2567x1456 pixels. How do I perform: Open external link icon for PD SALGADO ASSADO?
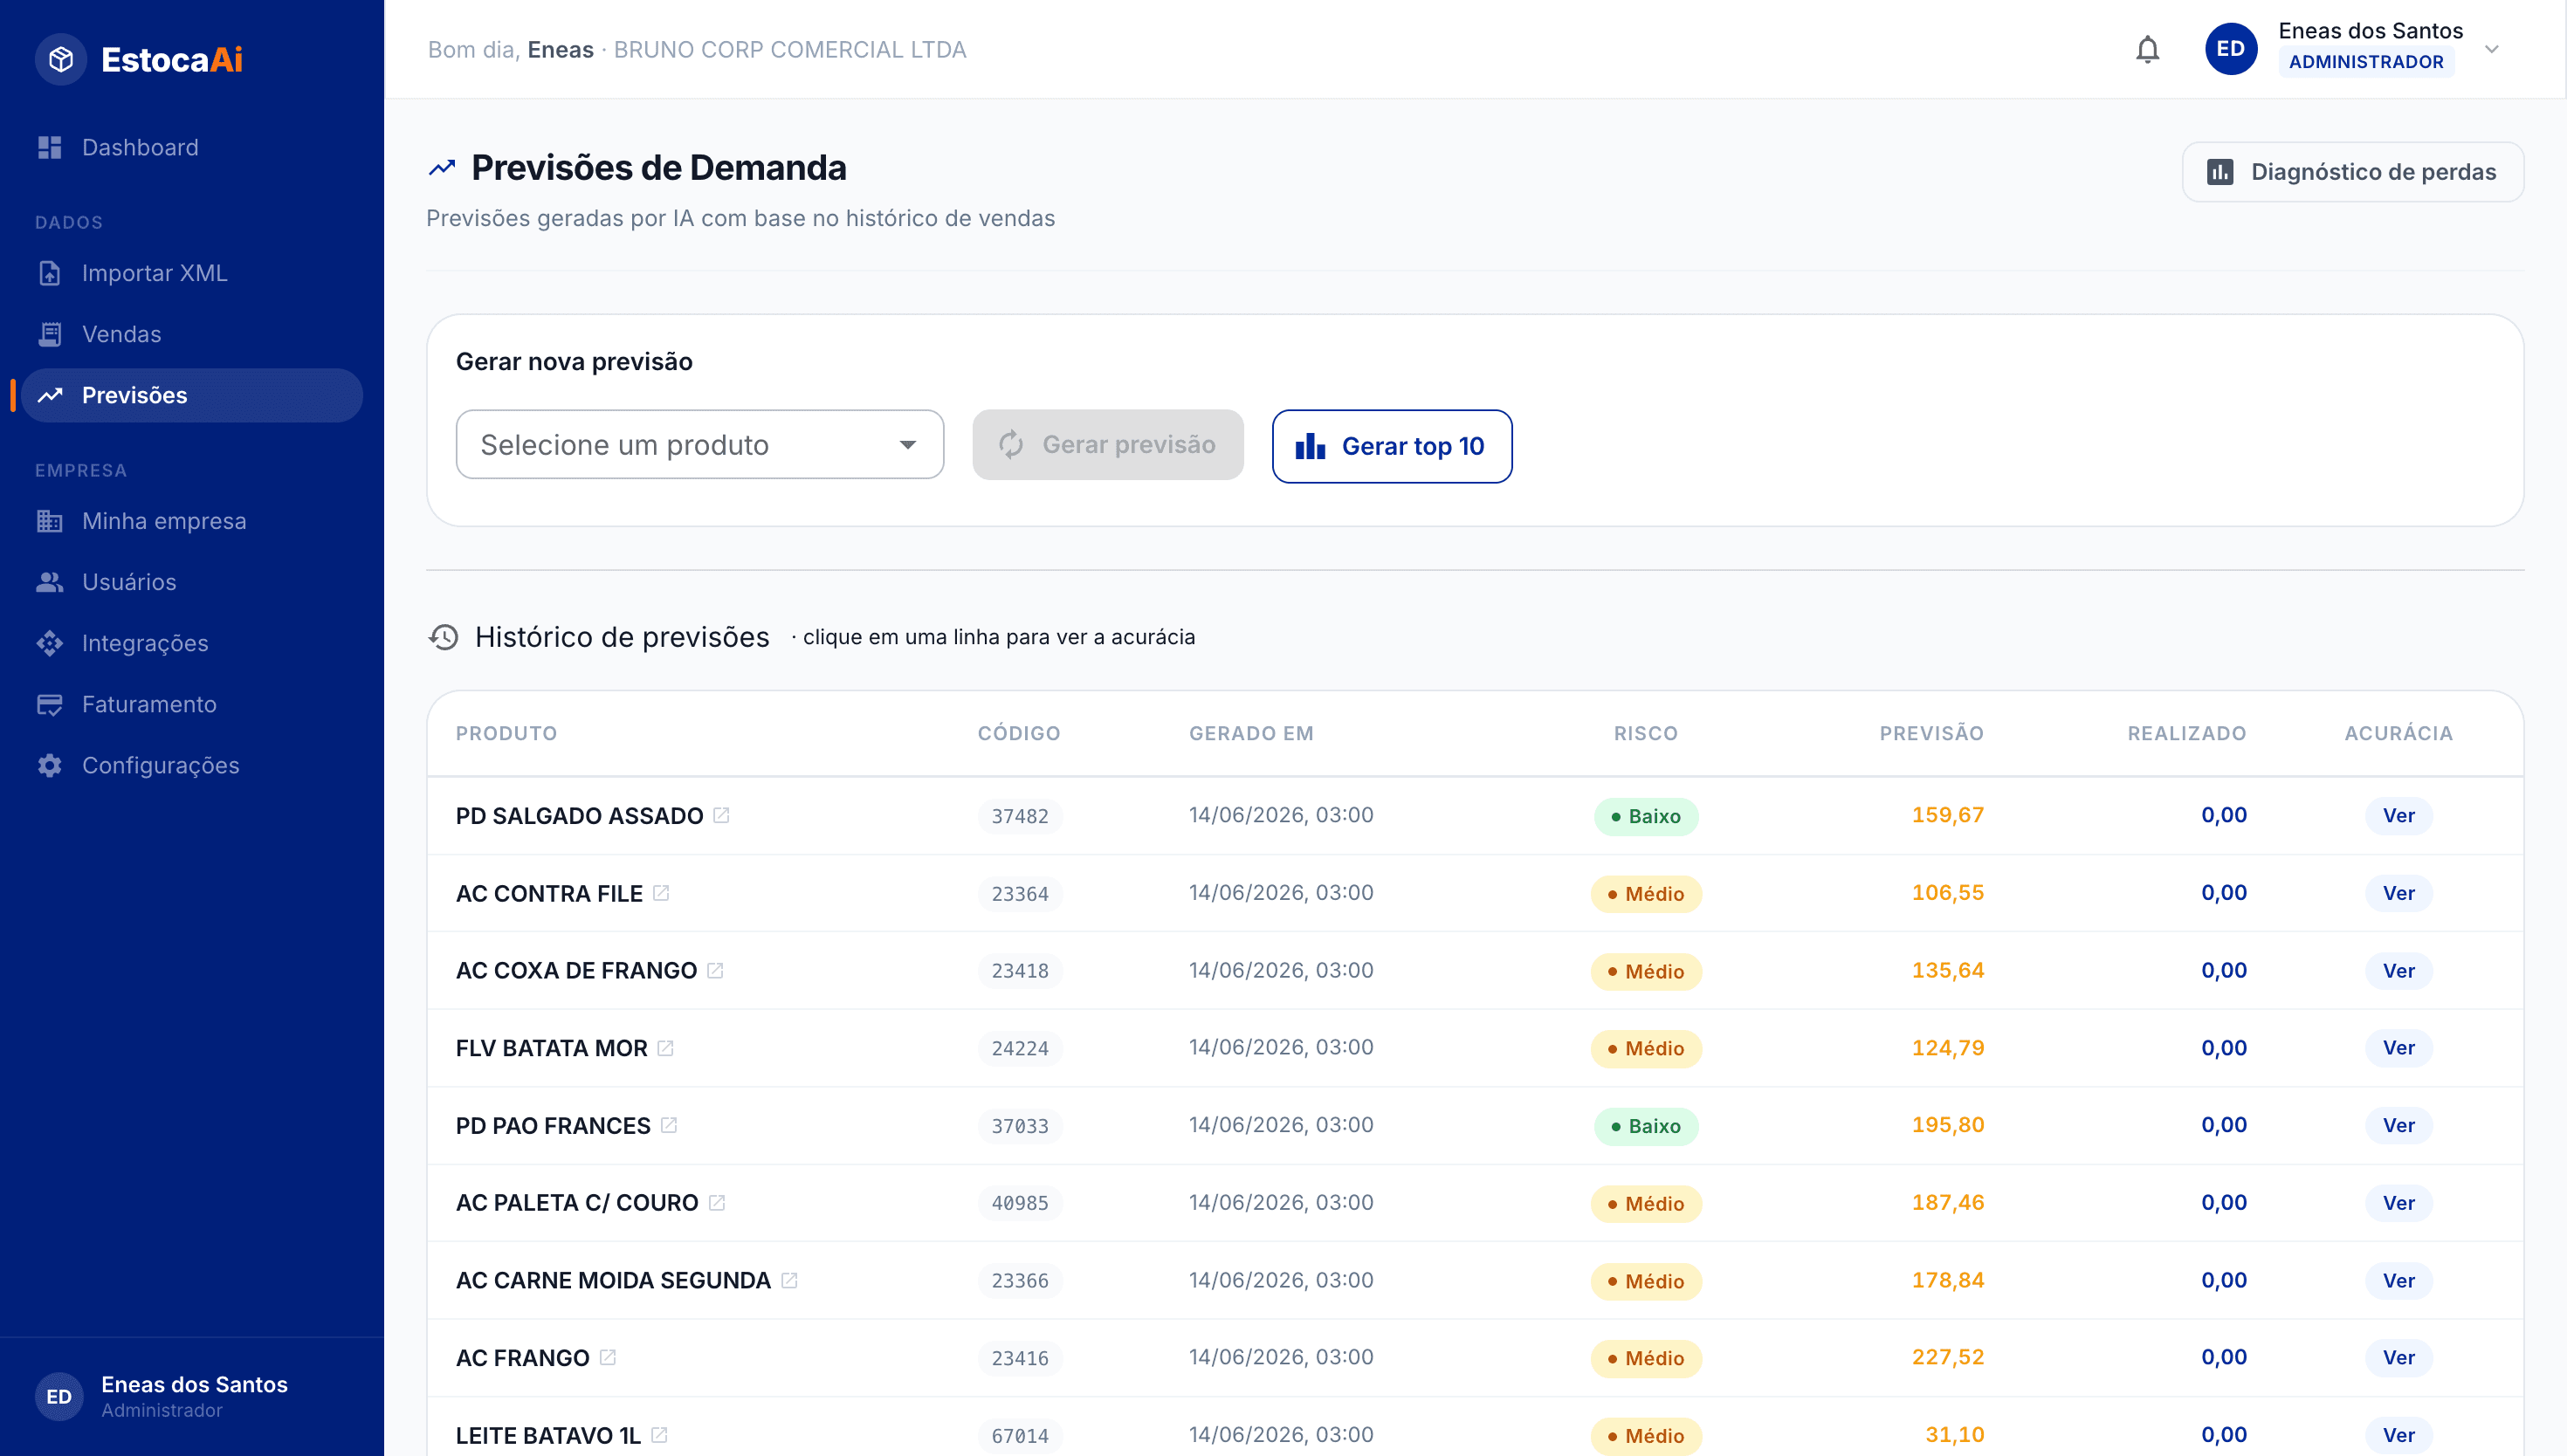pos(721,815)
